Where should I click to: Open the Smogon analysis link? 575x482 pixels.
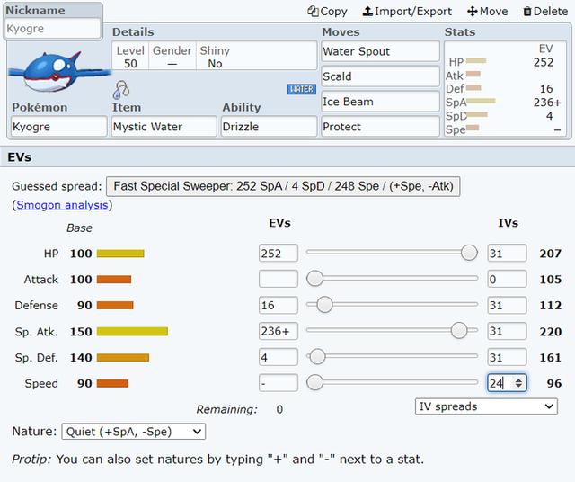pos(62,205)
